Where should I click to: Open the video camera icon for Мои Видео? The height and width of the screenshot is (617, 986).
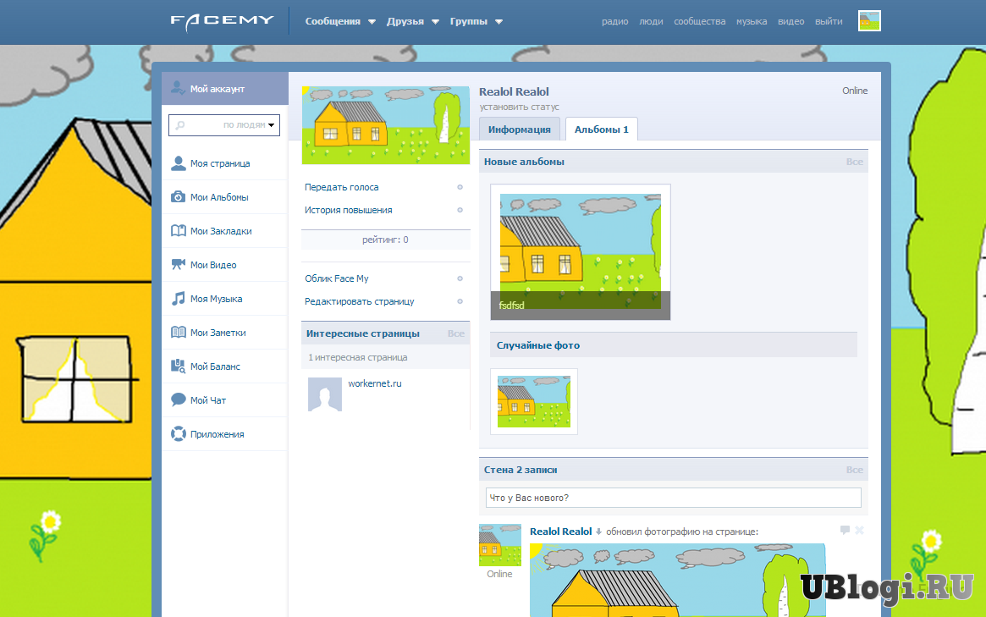179,265
